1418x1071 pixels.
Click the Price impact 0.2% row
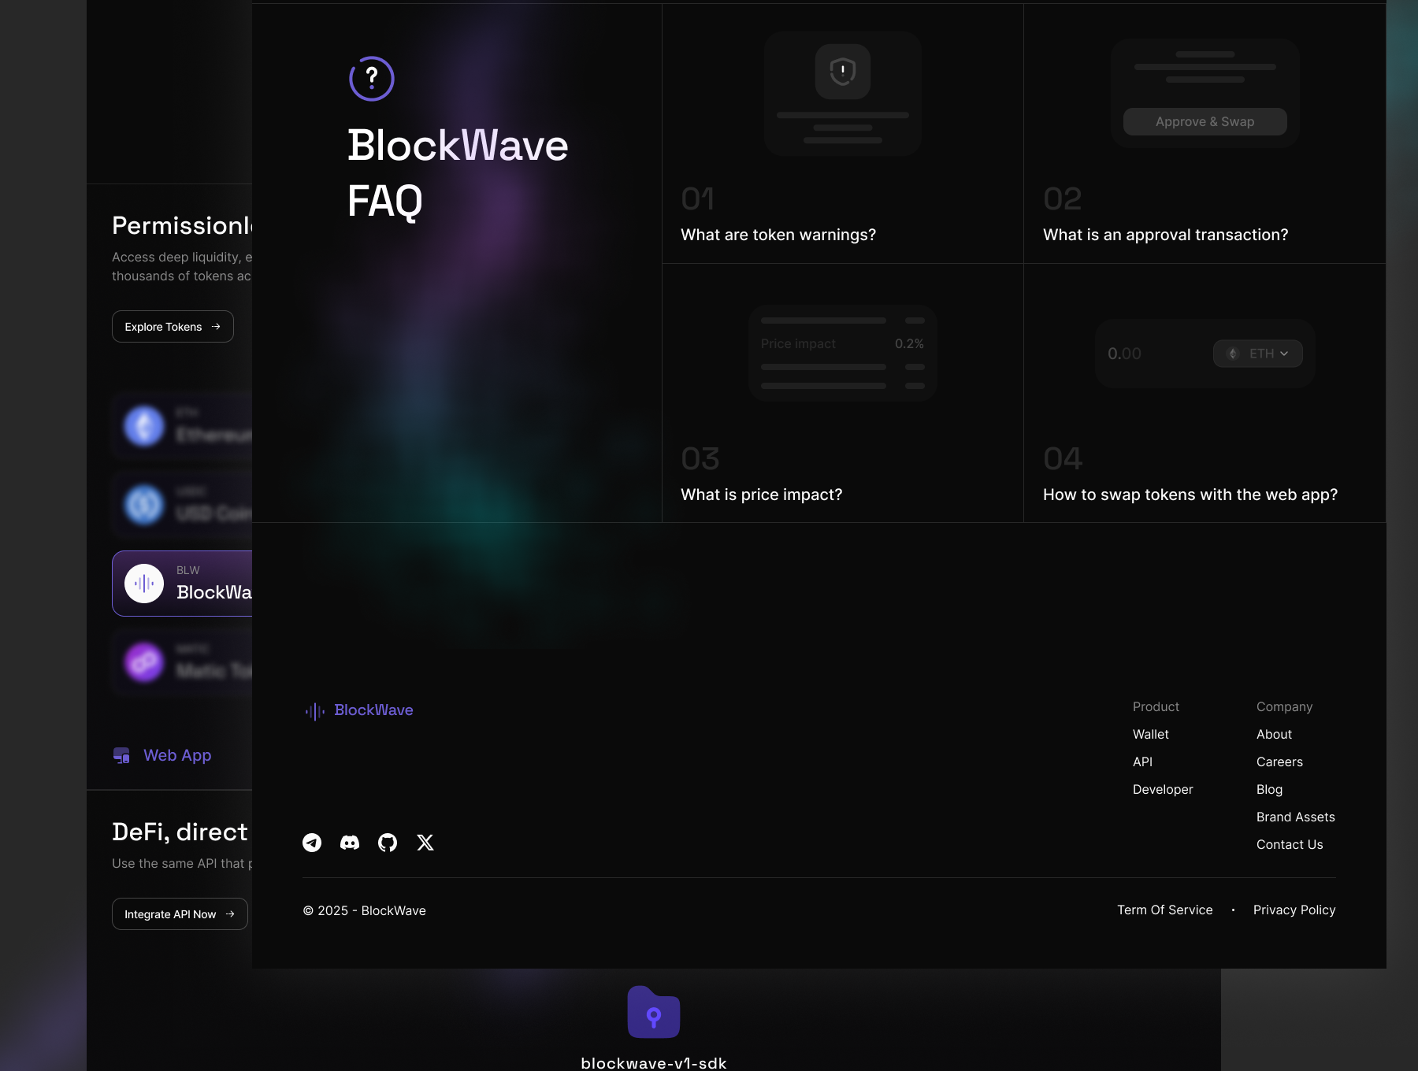point(842,343)
